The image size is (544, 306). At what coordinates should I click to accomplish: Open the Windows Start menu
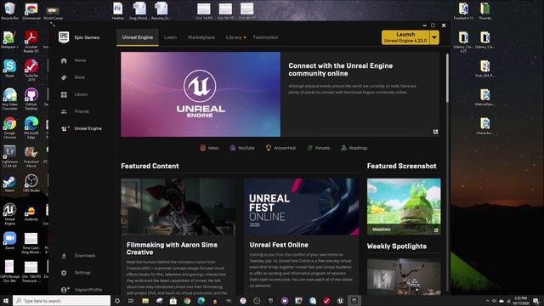[6, 301]
